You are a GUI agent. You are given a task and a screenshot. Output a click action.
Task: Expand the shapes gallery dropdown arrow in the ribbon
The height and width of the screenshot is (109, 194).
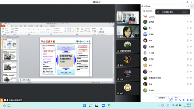click(75, 32)
